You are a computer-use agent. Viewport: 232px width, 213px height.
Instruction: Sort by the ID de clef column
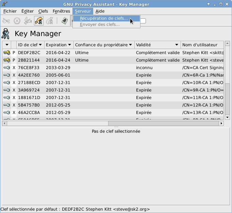30,45
